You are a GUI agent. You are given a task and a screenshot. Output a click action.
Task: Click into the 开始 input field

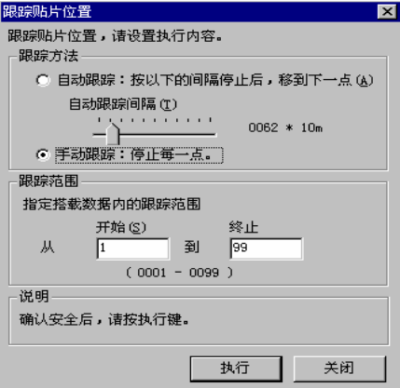pos(133,248)
